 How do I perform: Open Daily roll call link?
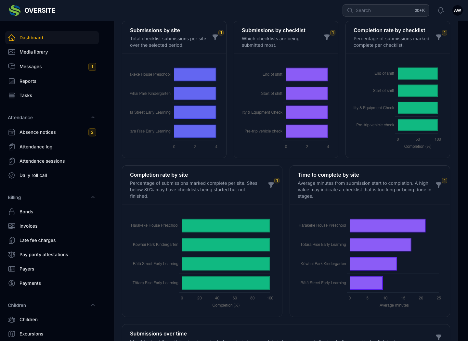(x=52, y=175)
